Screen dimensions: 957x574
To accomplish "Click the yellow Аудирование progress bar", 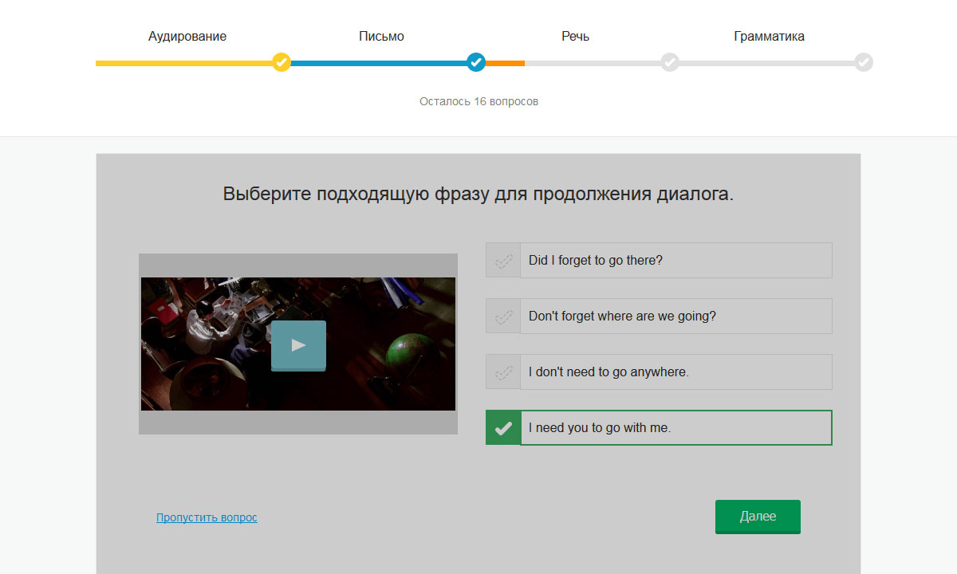I will pyautogui.click(x=183, y=63).
